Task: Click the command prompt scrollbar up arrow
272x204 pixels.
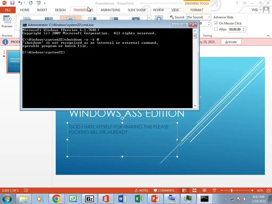Action: click(195, 31)
